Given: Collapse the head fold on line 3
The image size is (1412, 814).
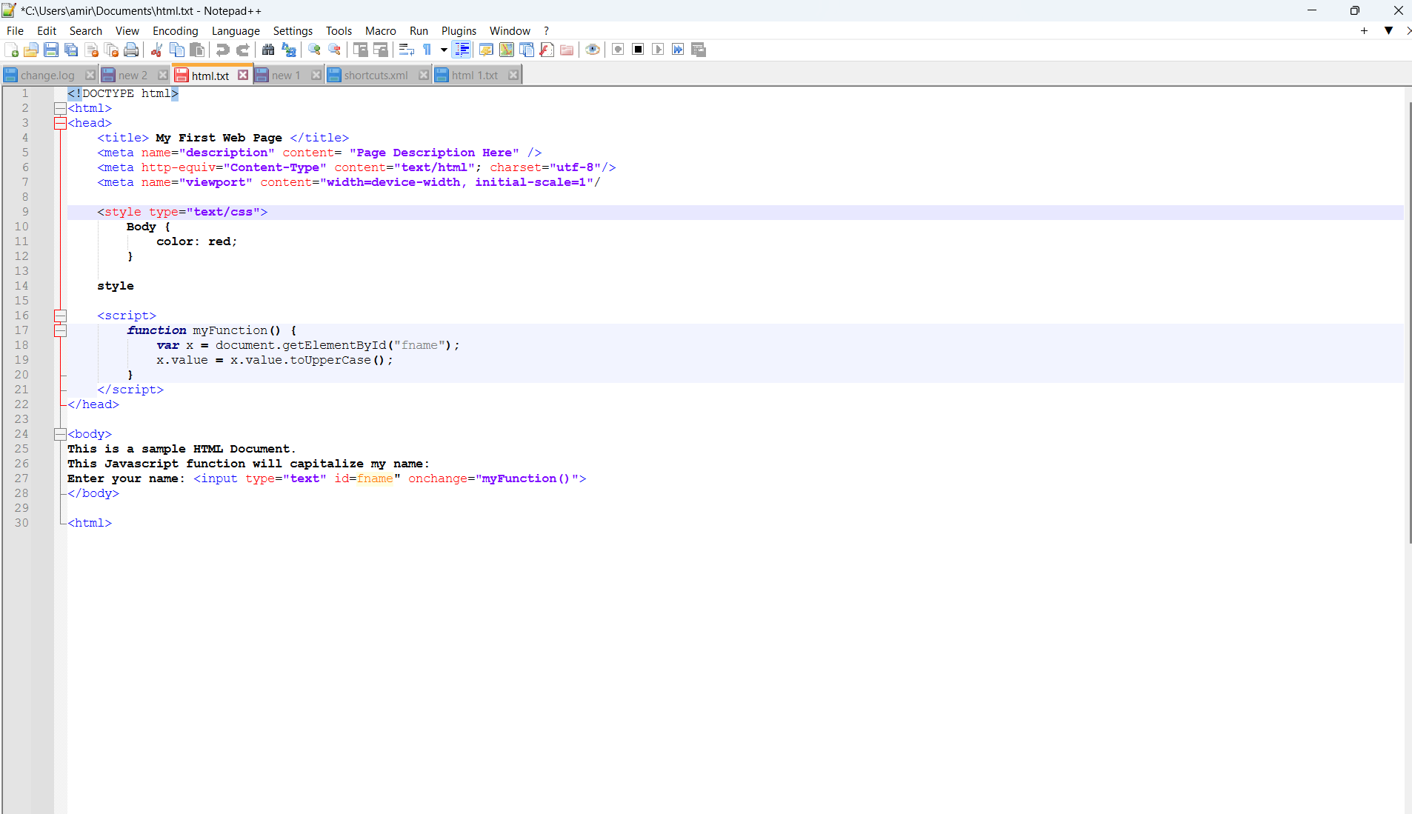Looking at the screenshot, I should pyautogui.click(x=61, y=124).
